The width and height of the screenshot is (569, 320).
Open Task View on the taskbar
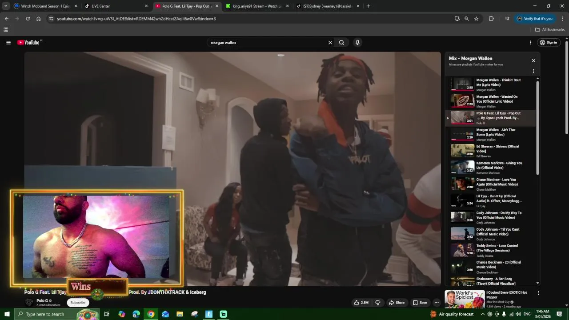click(x=107, y=314)
